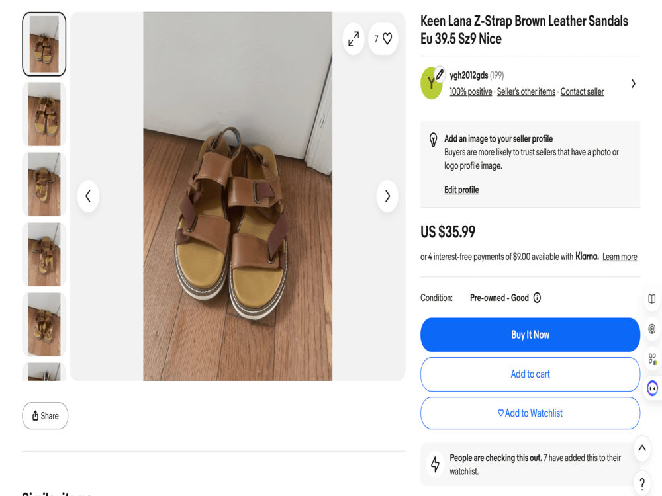Open the condition info icon next to Pre-owned - Good
Image resolution: width=662 pixels, height=496 pixels.
click(x=537, y=298)
